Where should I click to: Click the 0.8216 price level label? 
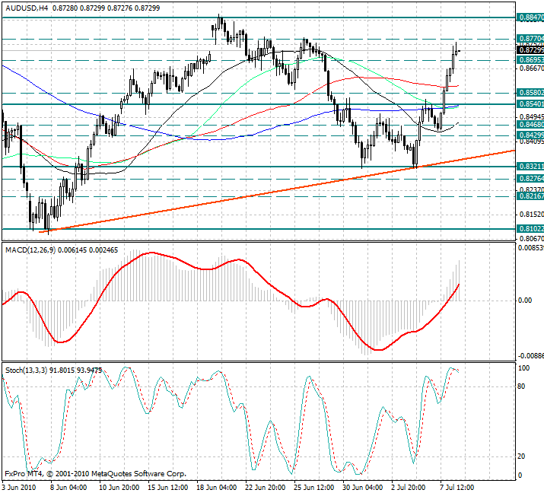click(x=530, y=196)
